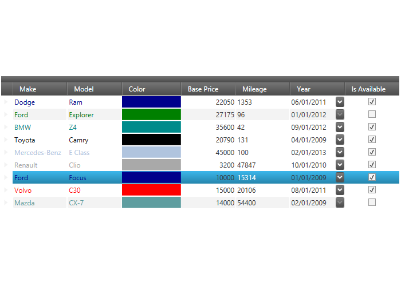The width and height of the screenshot is (401, 286).
Task: Click the dark blue swatch for Dodge Ram
Action: pos(151,102)
